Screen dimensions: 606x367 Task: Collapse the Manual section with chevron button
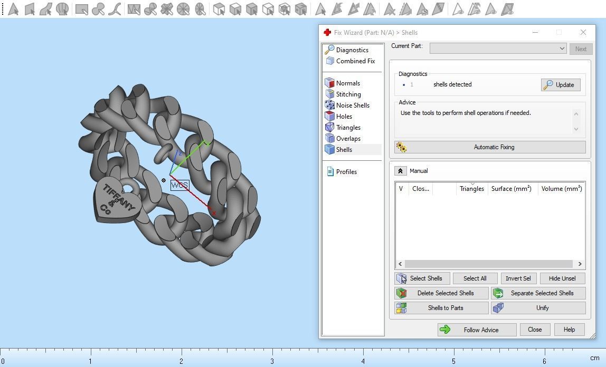point(400,171)
